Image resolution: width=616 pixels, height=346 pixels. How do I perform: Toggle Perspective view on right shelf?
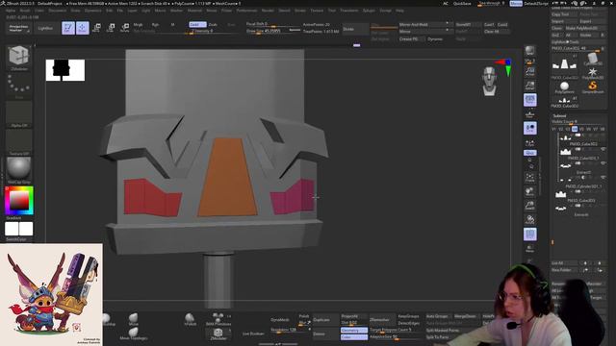click(x=529, y=100)
